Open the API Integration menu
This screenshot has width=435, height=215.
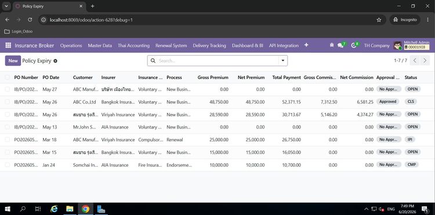click(x=284, y=45)
